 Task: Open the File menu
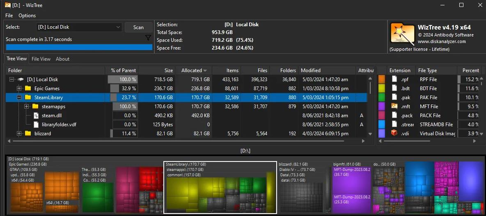[x=9, y=16]
